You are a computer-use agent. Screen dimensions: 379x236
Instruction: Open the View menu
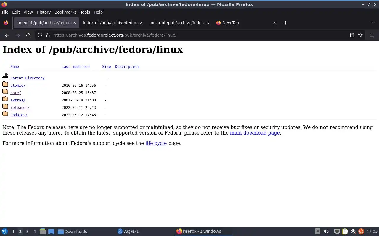[x=28, y=12]
